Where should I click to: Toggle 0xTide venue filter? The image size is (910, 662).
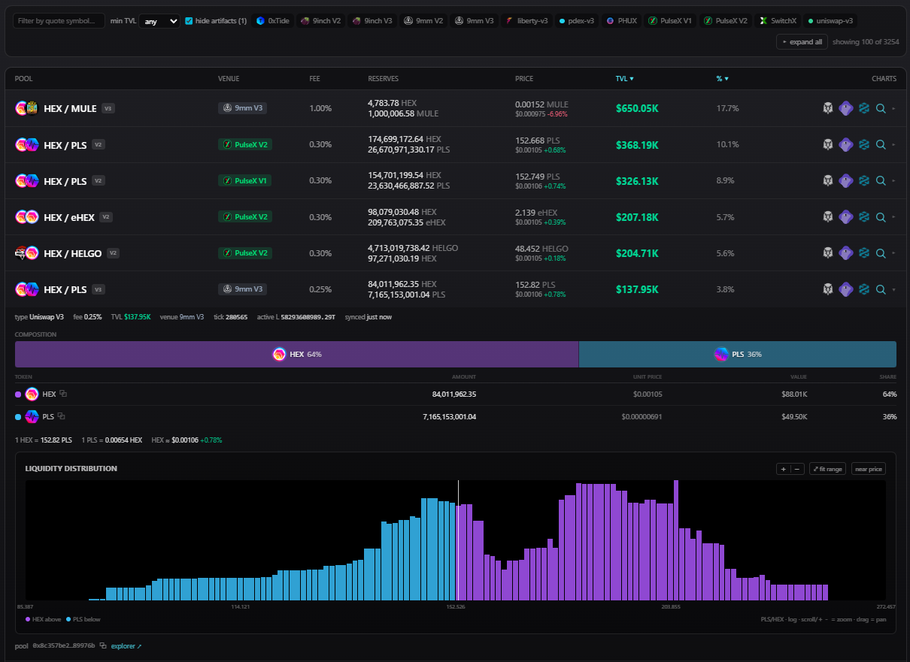click(272, 21)
